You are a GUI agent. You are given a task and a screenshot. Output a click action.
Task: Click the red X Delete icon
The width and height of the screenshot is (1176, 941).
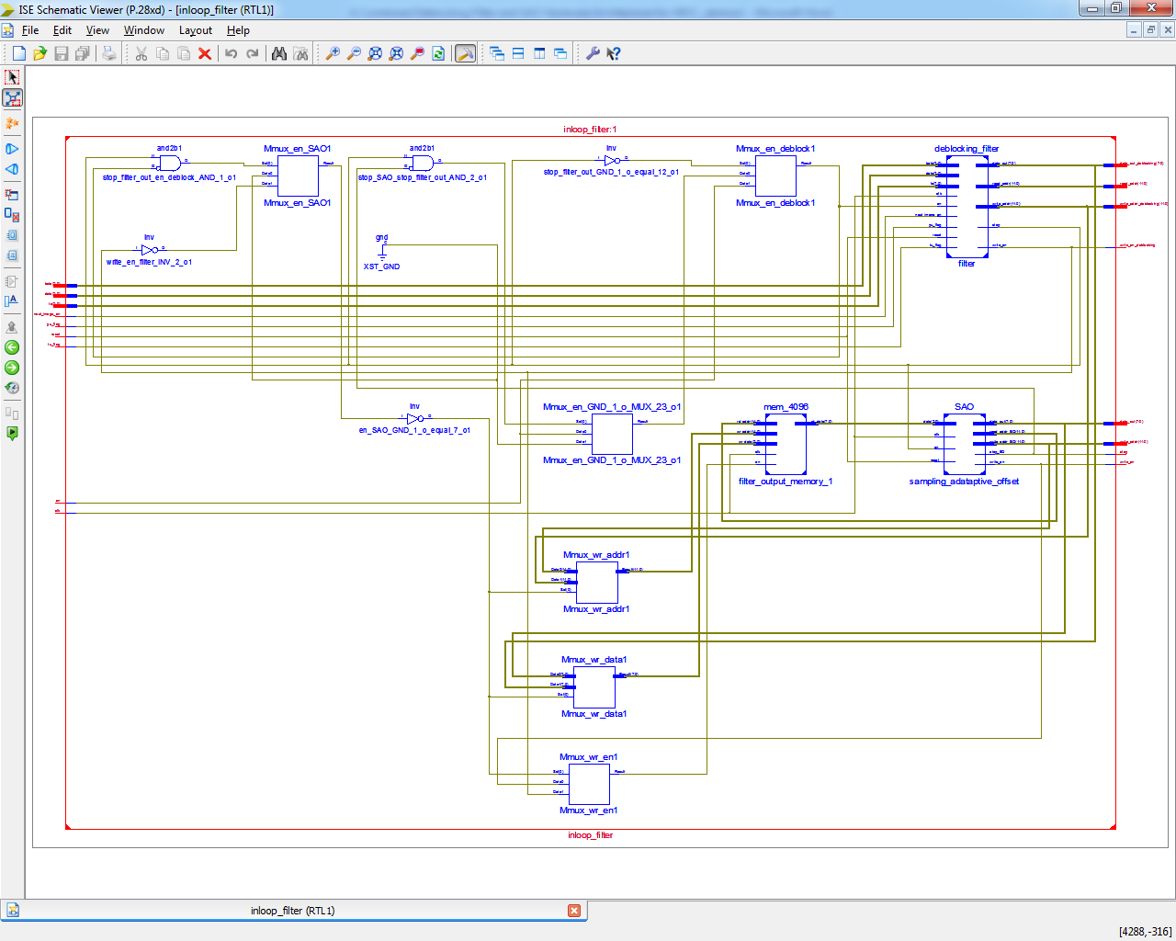click(205, 53)
